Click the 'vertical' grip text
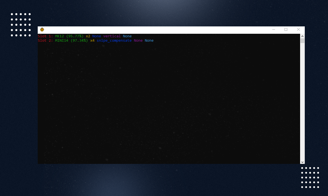The image size is (328, 196). (x=112, y=36)
